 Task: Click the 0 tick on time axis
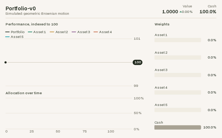coord(7,131)
